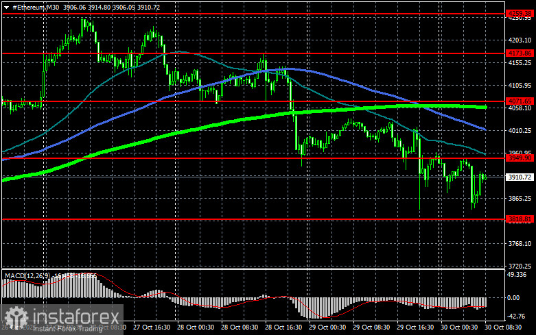Screen dimensions: 536x335
Task: Select the 29 Oct 16:30 time label
Action: (415, 327)
